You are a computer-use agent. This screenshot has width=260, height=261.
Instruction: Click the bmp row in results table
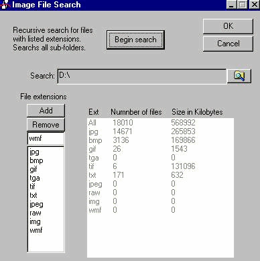[160, 140]
